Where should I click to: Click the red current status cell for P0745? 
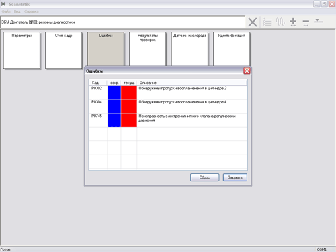coord(129,120)
